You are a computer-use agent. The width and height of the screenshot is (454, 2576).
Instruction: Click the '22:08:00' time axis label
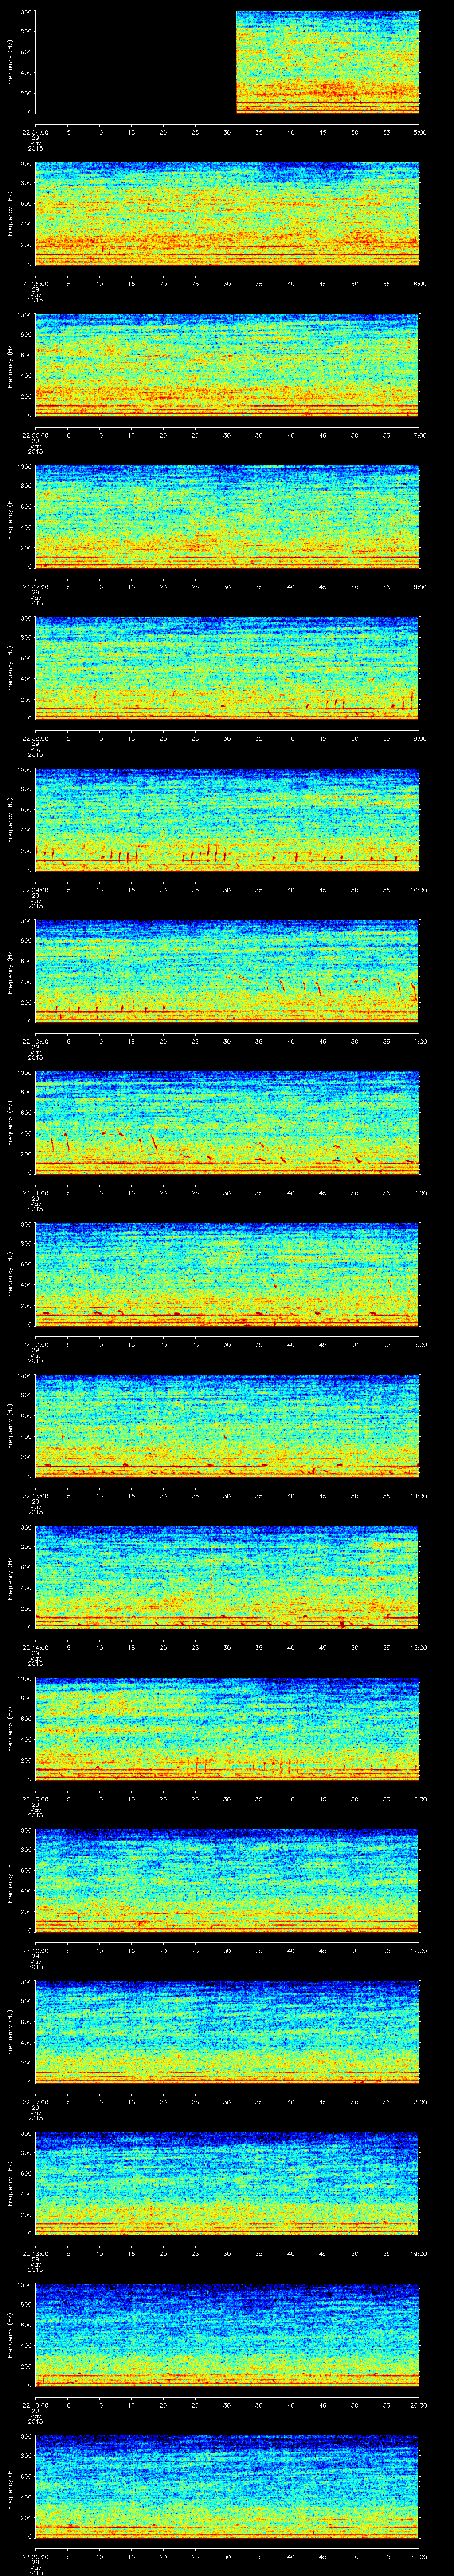point(35,738)
